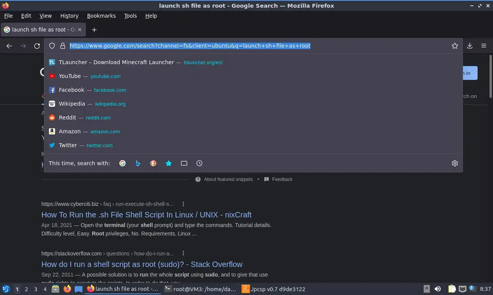Choose Twitter suggestion in dropdown
This screenshot has width=493, height=295.
(x=253, y=145)
